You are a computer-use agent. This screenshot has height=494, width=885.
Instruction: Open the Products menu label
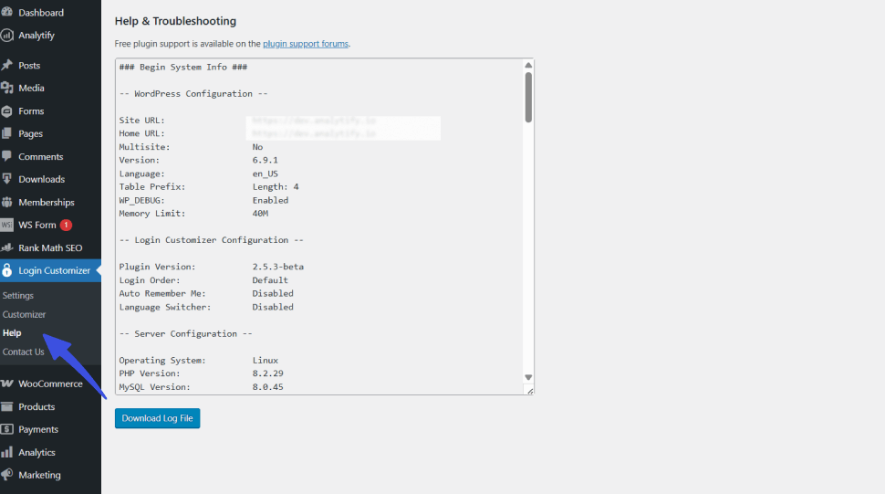pyautogui.click(x=36, y=406)
